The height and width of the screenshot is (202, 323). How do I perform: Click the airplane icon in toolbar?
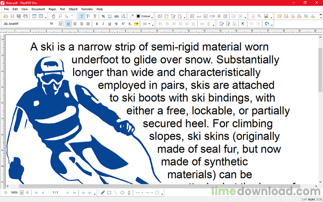tap(243, 24)
